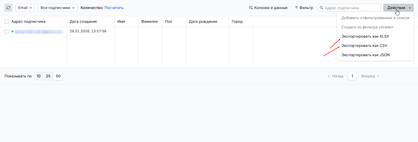Image resolution: width=418 pixels, height=142 pixels.
Task: Choose Экспортировать как XLSX
Action: click(365, 36)
